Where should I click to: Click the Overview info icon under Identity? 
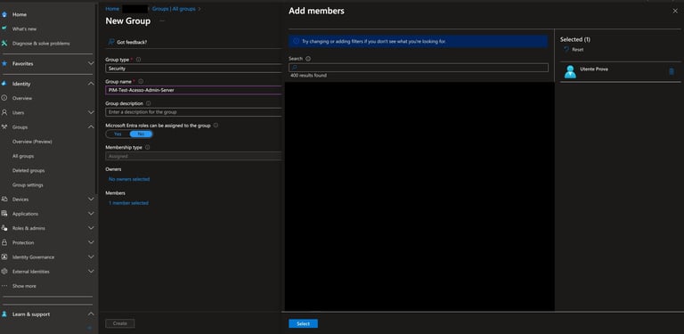click(4, 98)
